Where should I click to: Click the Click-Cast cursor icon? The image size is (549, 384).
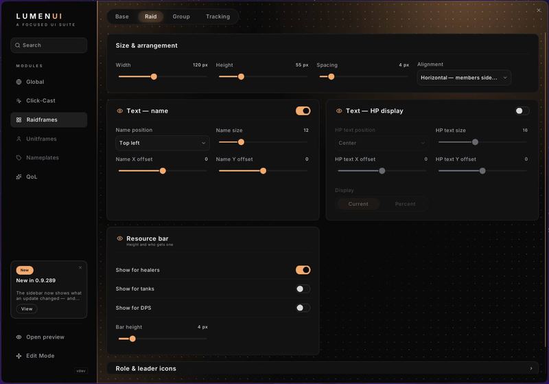[x=19, y=101]
